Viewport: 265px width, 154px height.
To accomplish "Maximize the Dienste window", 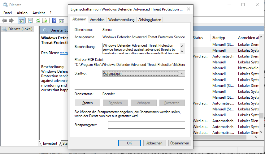I will pos(243,5).
